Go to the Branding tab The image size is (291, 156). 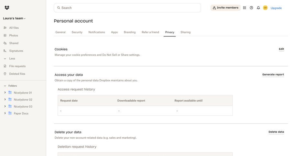(x=130, y=32)
